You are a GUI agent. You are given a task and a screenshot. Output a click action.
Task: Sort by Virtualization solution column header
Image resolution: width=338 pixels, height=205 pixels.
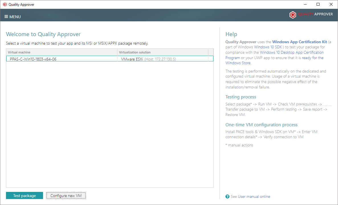(x=163, y=52)
